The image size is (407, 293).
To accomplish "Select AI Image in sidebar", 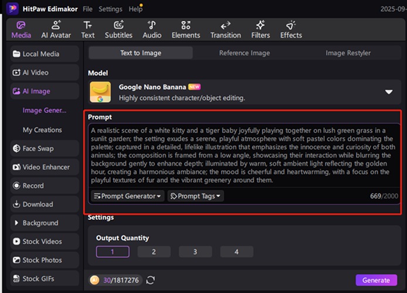I will (x=45, y=91).
